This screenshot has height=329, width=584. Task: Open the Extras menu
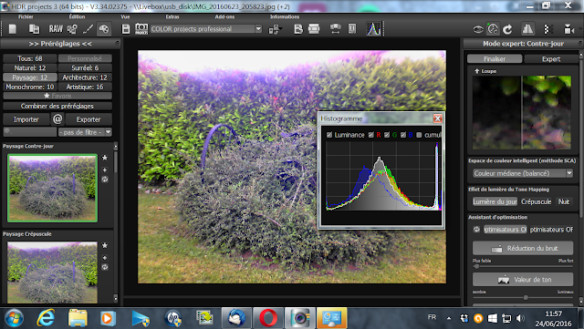(x=172, y=16)
